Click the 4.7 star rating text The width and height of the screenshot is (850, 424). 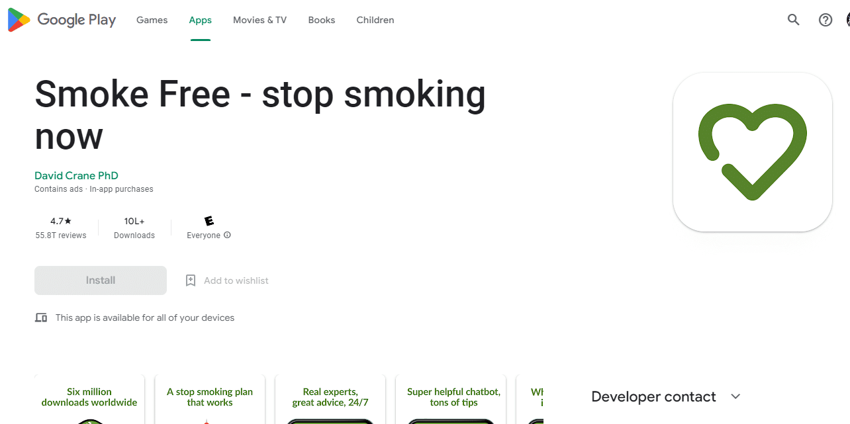(61, 222)
